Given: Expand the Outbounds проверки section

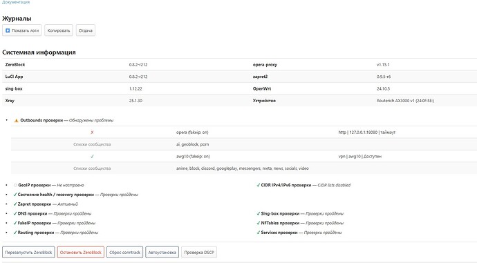Looking at the screenshot, I should (41, 120).
